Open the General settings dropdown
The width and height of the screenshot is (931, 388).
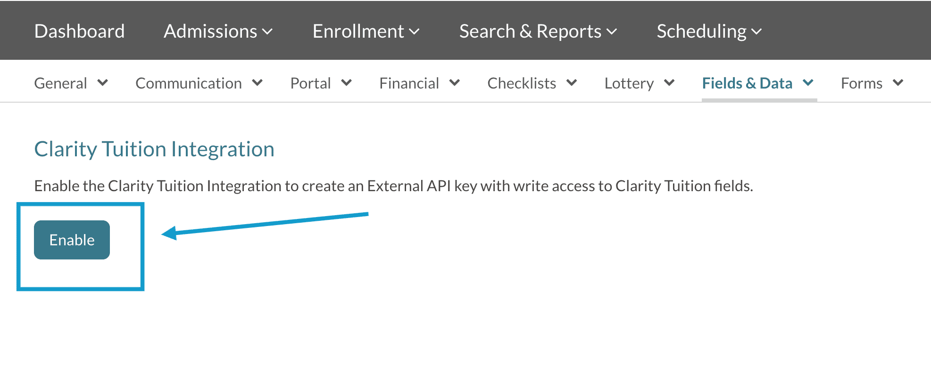click(103, 83)
